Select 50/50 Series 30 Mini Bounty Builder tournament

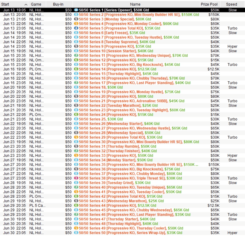click(122, 142)
